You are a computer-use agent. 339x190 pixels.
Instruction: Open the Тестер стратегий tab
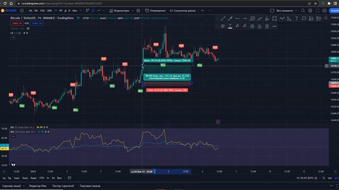[63, 186]
